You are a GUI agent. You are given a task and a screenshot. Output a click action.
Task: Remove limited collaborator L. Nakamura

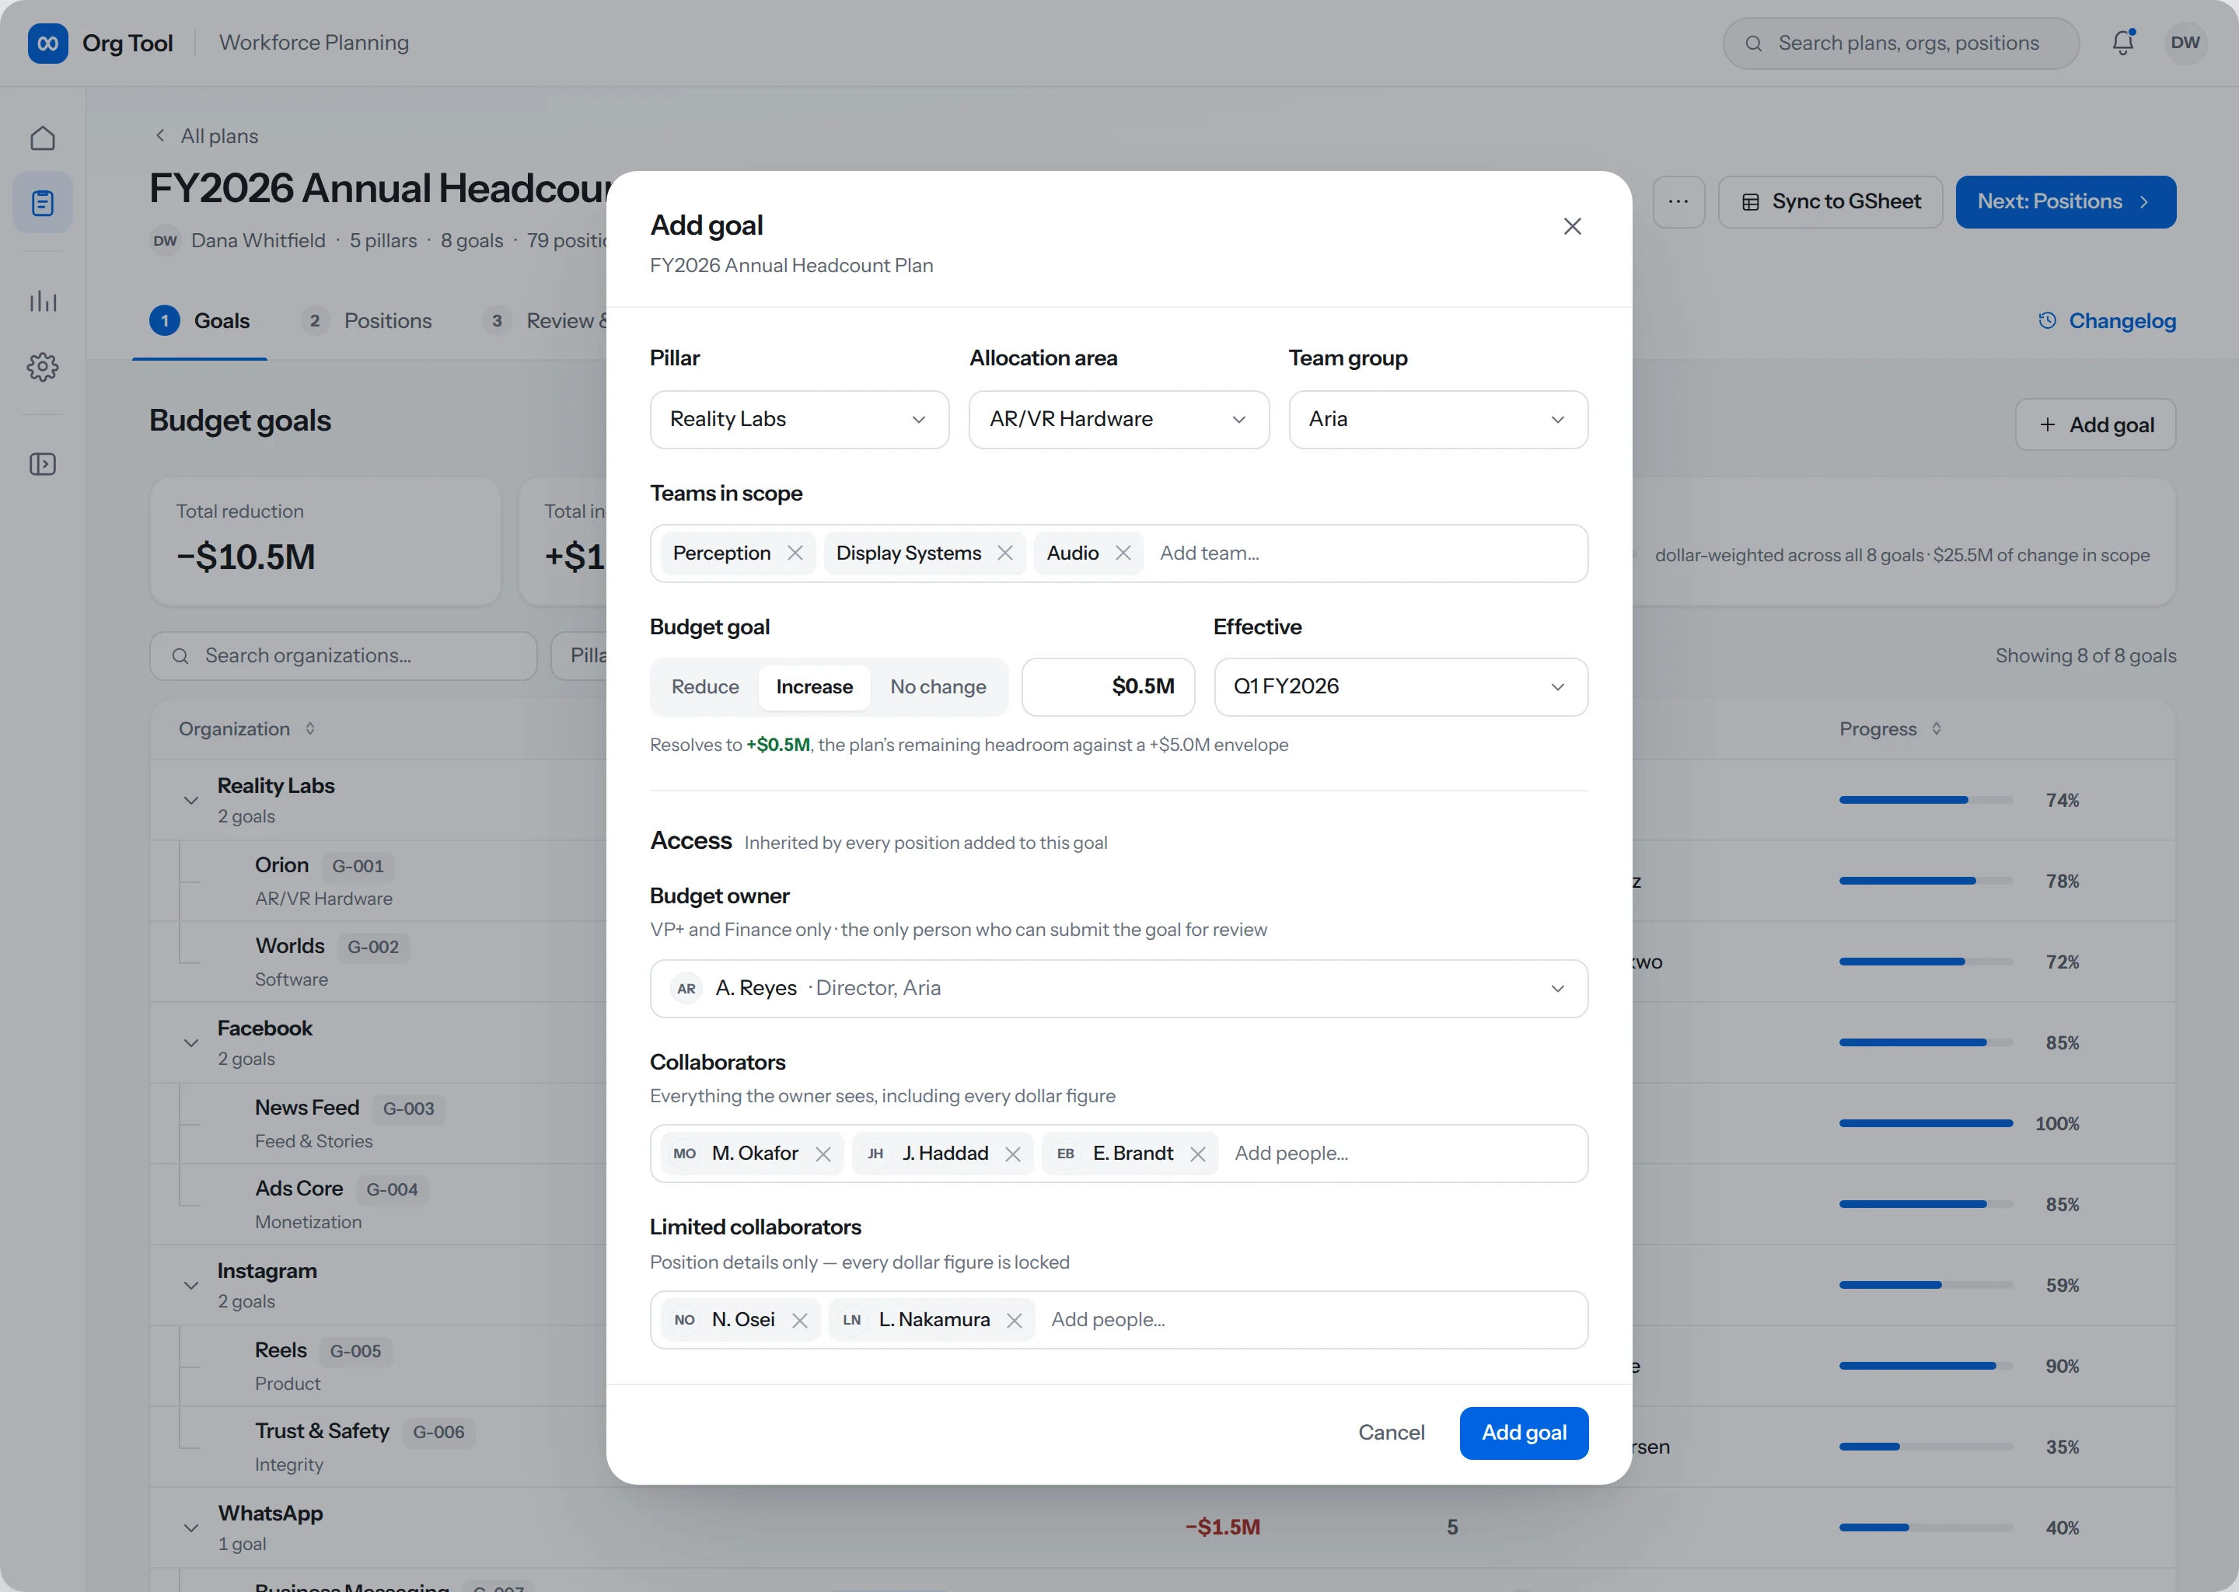coord(1014,1321)
